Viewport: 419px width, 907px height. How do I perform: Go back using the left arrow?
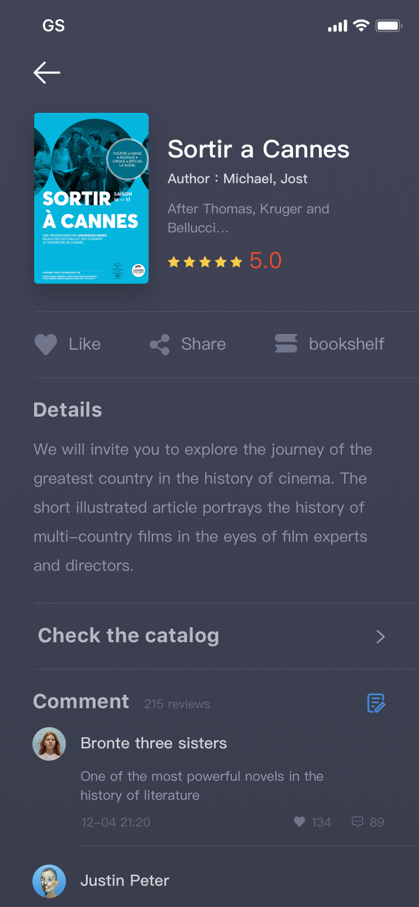47,73
